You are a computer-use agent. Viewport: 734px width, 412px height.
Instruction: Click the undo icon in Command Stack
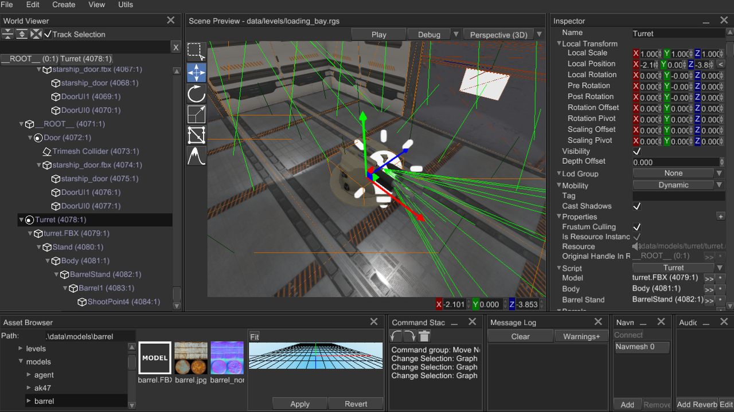coord(396,336)
